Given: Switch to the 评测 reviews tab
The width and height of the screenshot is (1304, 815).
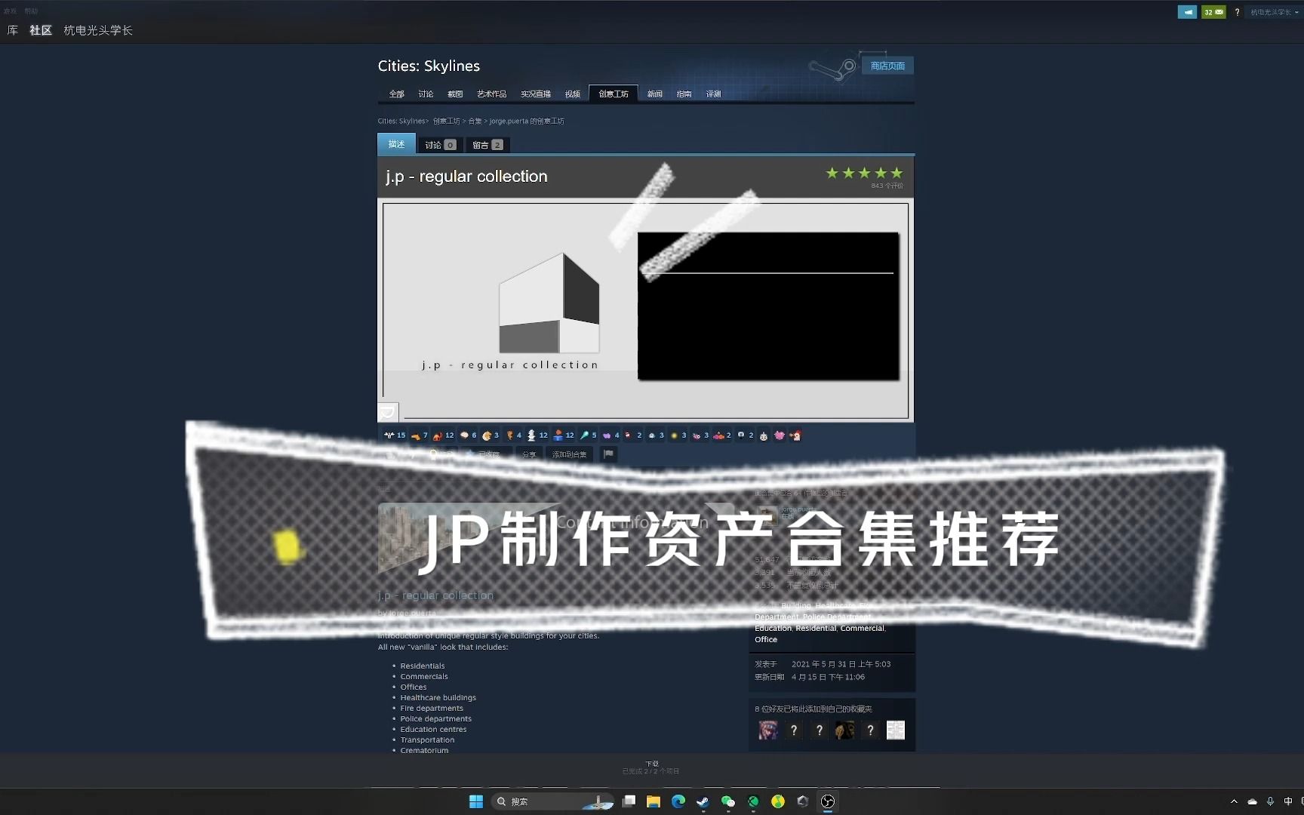Looking at the screenshot, I should pos(714,94).
